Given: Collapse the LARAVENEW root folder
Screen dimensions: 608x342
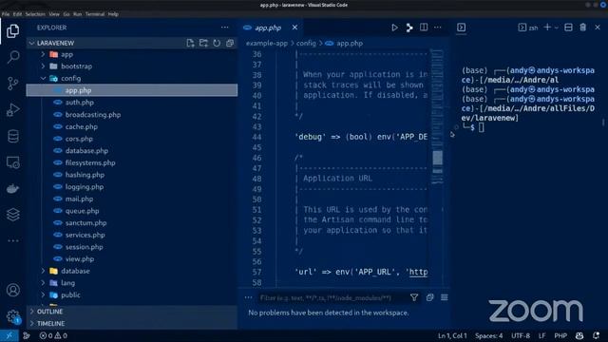Looking at the screenshot, I should coord(132,43).
